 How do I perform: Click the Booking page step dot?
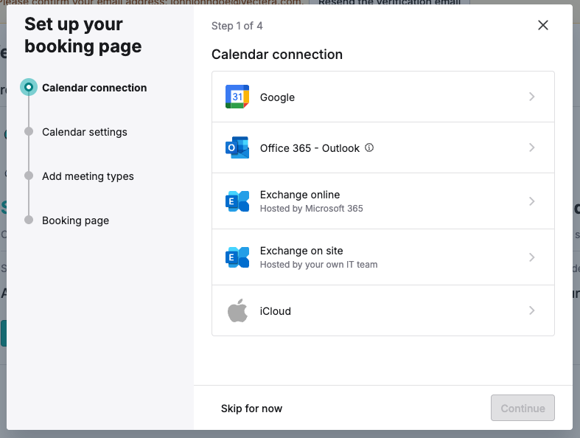point(29,220)
